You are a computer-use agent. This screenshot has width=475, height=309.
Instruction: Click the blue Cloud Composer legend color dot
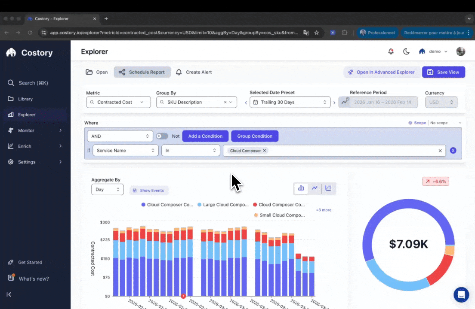click(x=143, y=205)
